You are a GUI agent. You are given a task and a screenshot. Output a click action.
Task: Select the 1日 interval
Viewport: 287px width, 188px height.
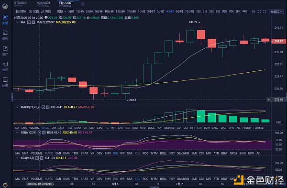tap(199, 11)
